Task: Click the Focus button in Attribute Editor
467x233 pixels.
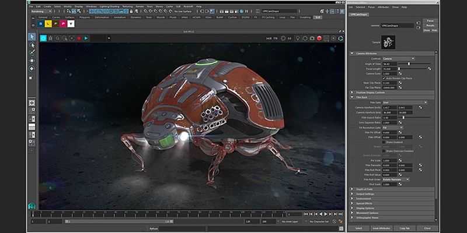Action: pyautogui.click(x=430, y=21)
